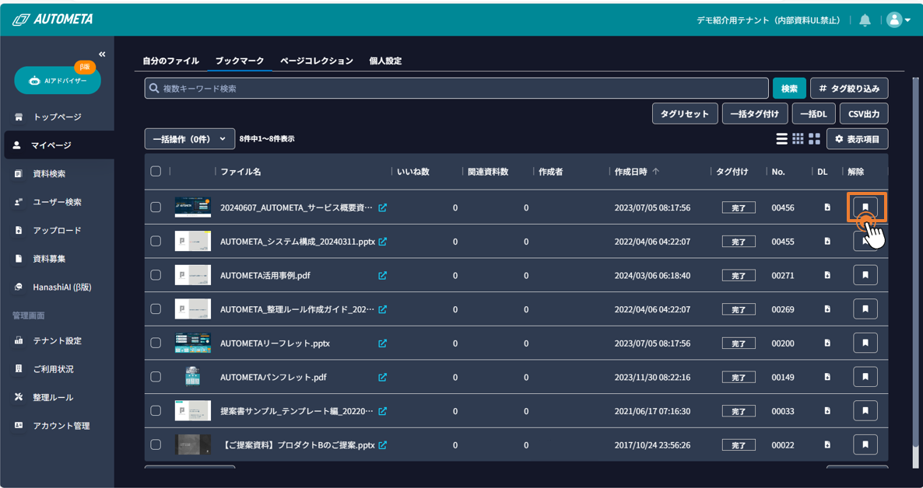Open the AIアドバイザー beta button
Image resolution: width=923 pixels, height=488 pixels.
point(57,81)
